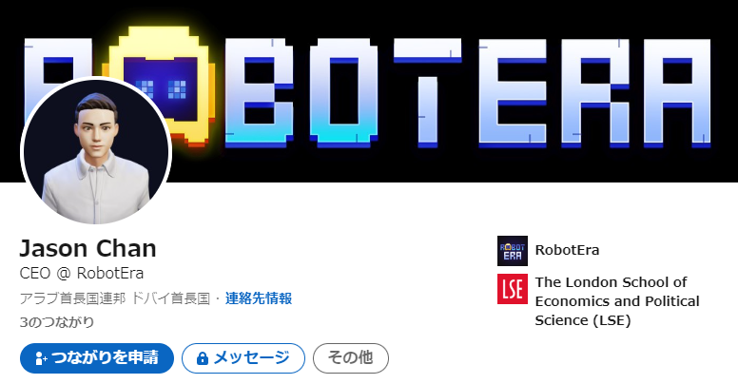Open The London School of Economics link

(x=617, y=301)
